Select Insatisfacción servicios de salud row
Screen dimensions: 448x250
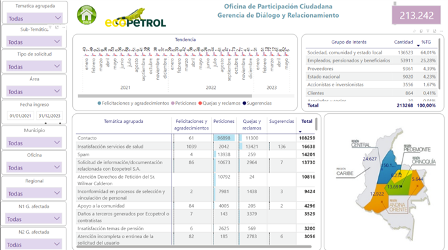[196, 147]
